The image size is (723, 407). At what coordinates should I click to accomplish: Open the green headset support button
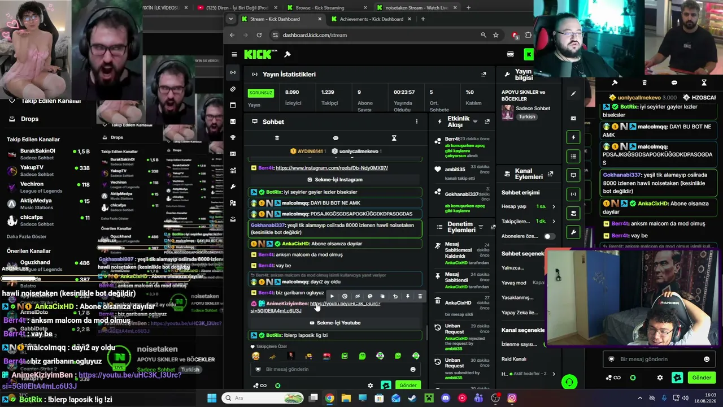(x=569, y=382)
